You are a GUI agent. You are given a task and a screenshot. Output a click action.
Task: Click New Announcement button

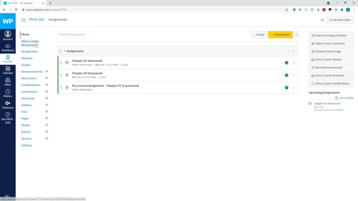pyautogui.click(x=331, y=68)
